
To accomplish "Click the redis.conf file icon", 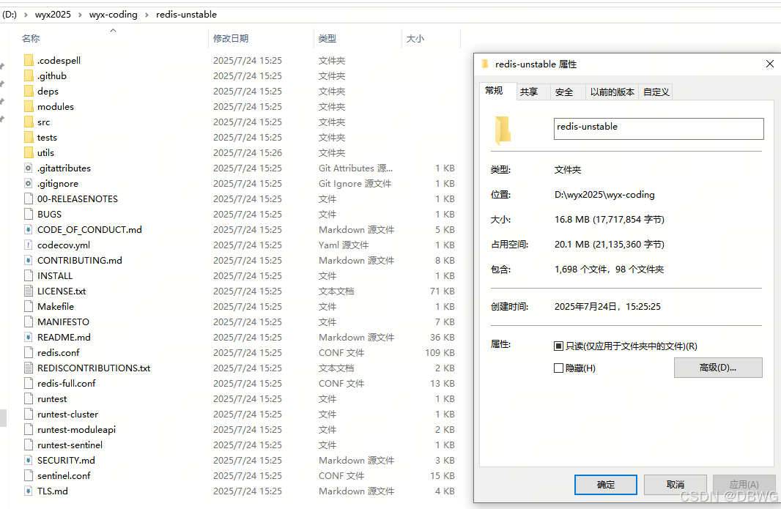I will tap(29, 352).
